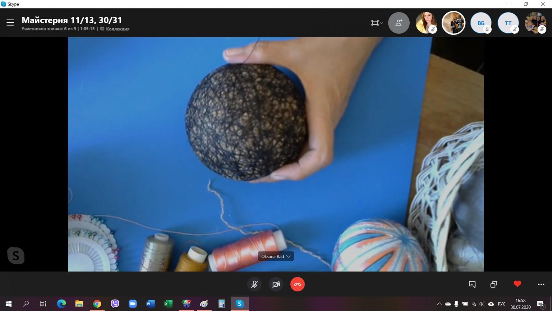This screenshot has height=311, width=552.
Task: Open the Skype hamburger menu
Action: [10, 23]
